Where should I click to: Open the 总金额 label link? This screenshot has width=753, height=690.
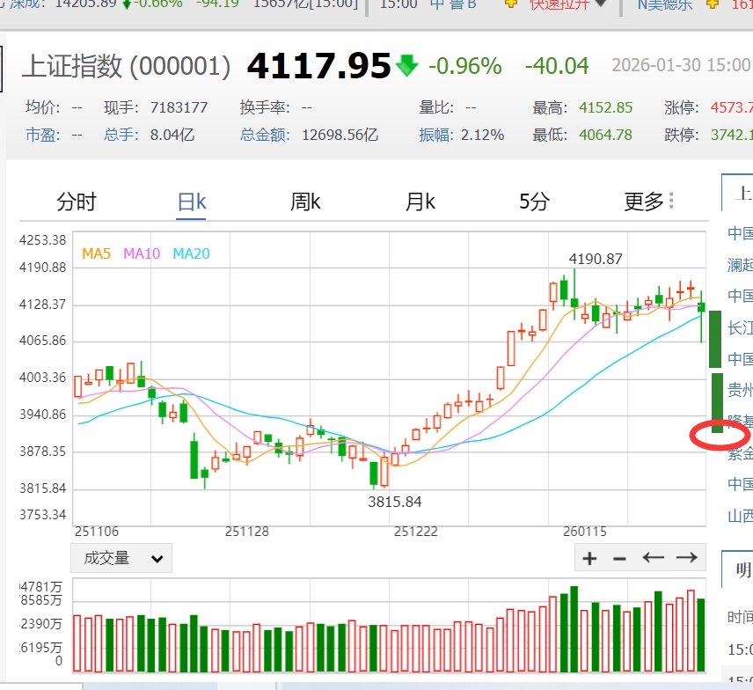(x=265, y=135)
